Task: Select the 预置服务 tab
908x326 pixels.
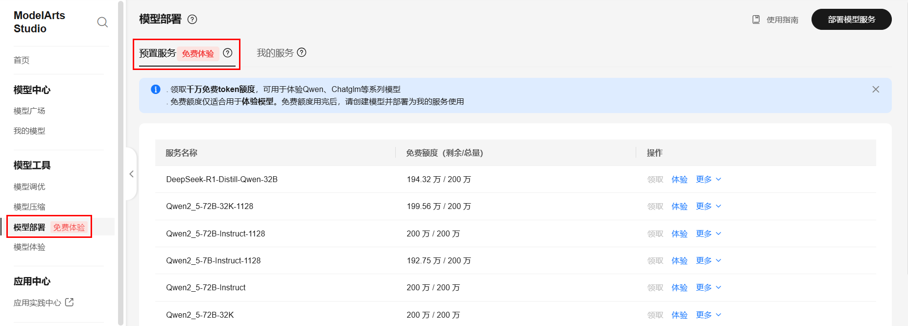Action: [157, 53]
